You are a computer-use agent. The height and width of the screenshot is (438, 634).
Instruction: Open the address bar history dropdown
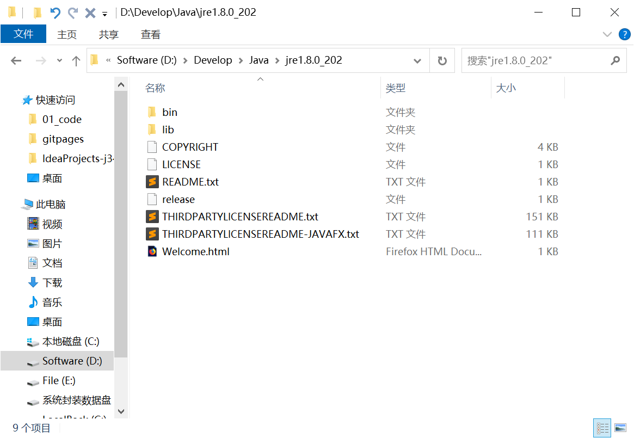click(x=417, y=60)
